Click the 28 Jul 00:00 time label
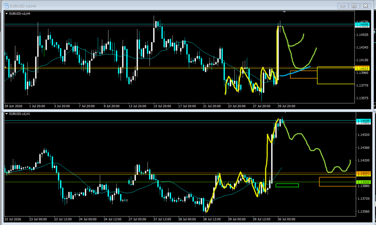 point(187,219)
